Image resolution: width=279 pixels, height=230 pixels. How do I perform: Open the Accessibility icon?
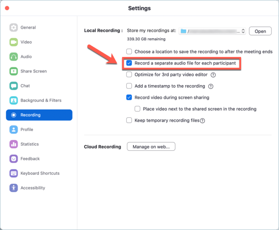point(14,188)
